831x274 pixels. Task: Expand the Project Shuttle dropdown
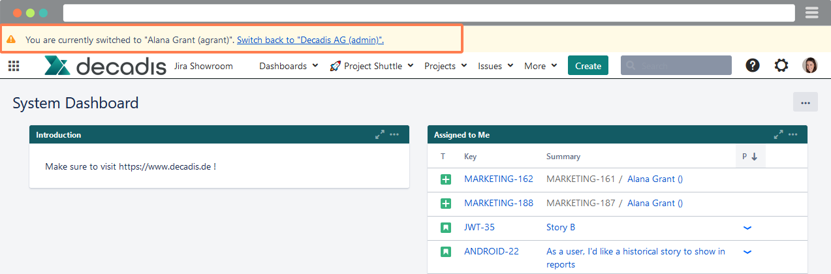[372, 66]
